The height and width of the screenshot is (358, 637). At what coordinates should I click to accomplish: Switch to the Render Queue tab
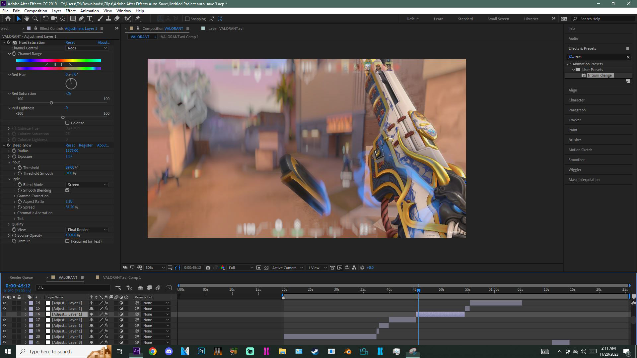click(x=21, y=277)
